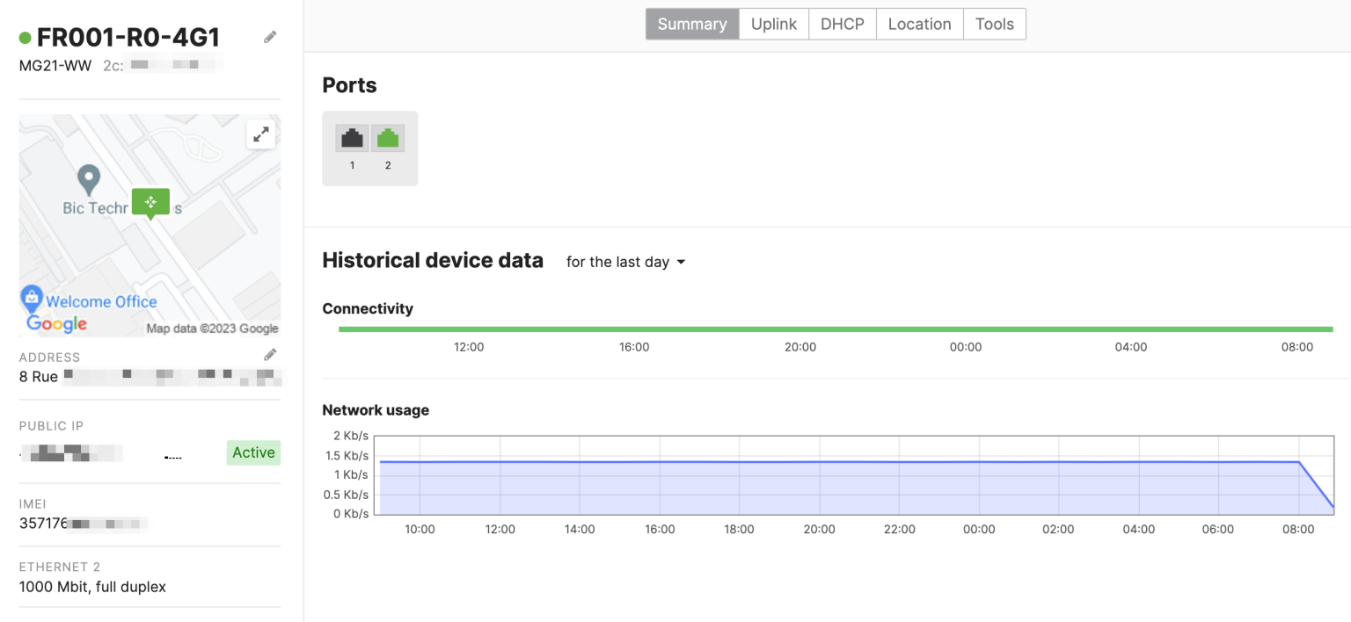This screenshot has width=1351, height=622.
Task: Open the Uplink tab
Action: (x=774, y=24)
